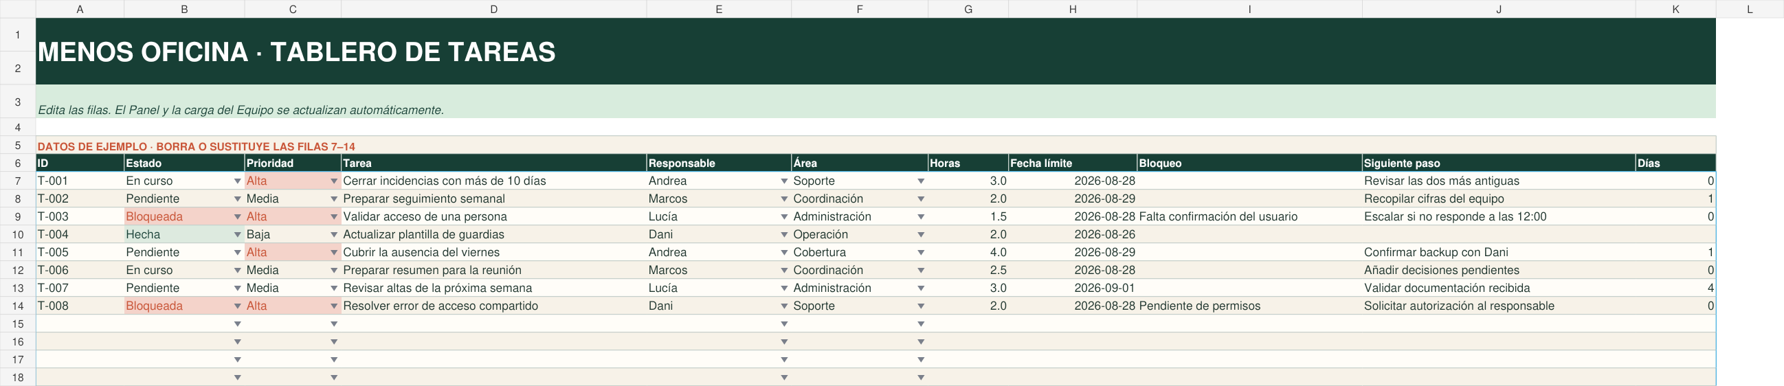The width and height of the screenshot is (1784, 386).
Task: Select the Fecha límite header cell
Action: tap(1073, 163)
